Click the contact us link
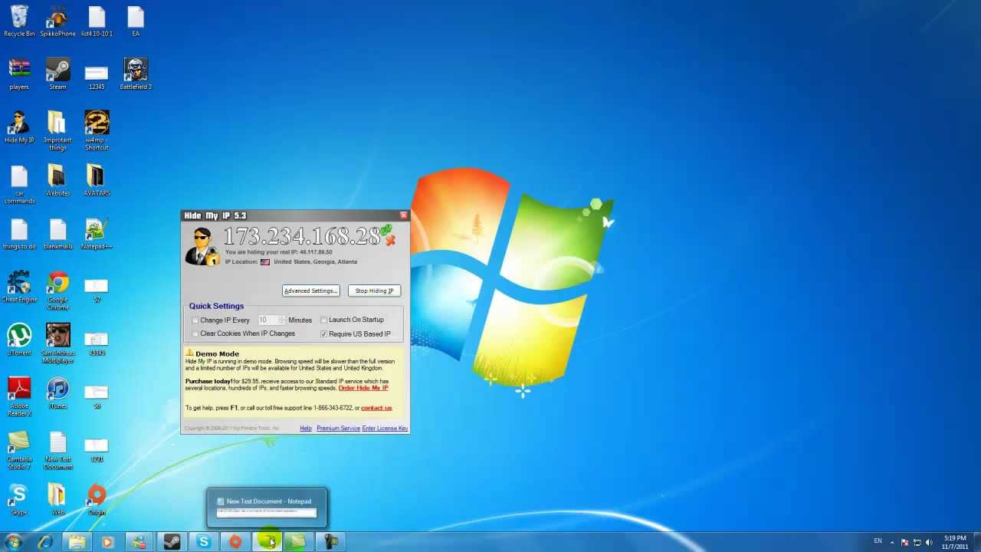This screenshot has height=552, width=981. (376, 408)
